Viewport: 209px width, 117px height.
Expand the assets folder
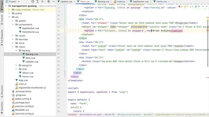tap(13, 21)
